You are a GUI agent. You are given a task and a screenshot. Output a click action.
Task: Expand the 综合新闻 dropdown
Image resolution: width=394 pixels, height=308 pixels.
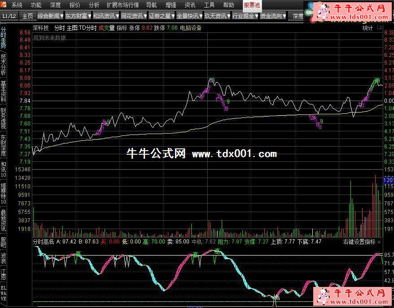(51, 16)
